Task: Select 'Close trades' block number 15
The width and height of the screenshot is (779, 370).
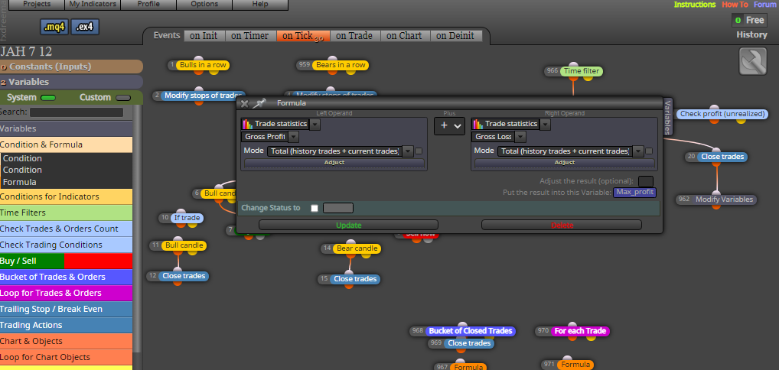Action: coord(355,279)
